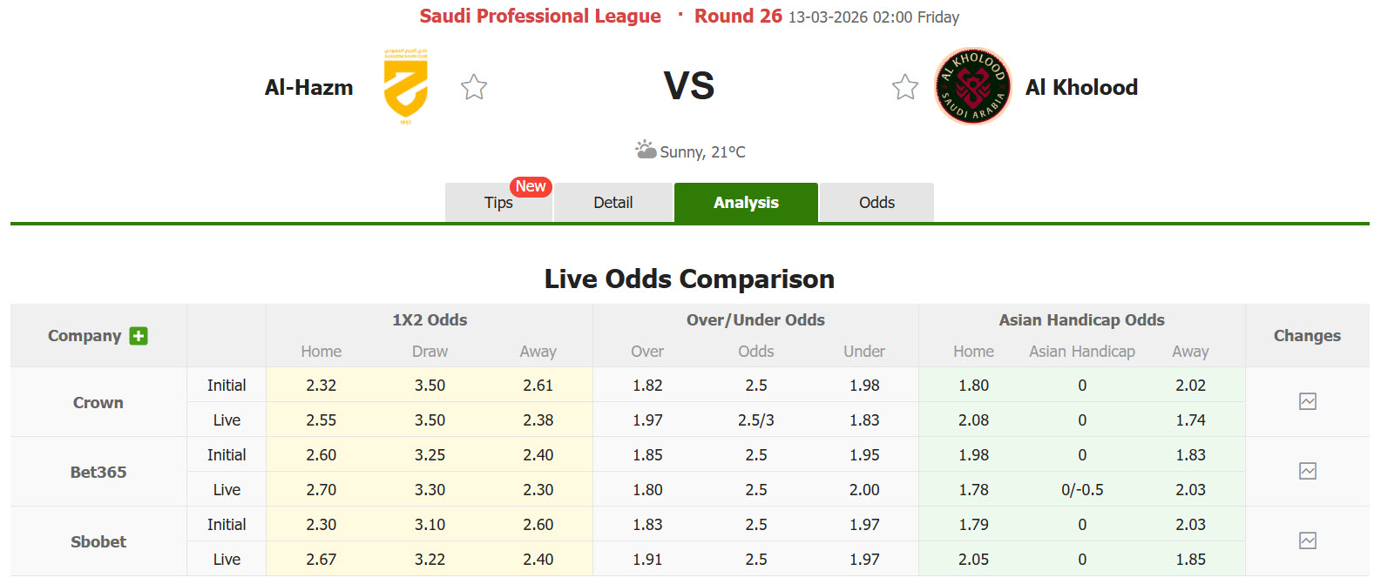Image resolution: width=1374 pixels, height=584 pixels.
Task: Switch to the Detail tab
Action: click(x=613, y=203)
